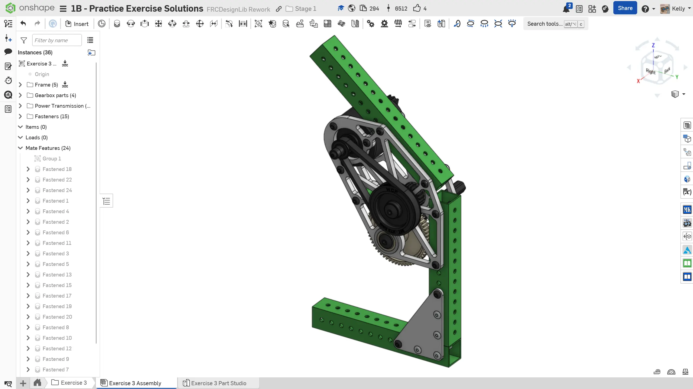This screenshot has height=389, width=693.
Task: Select the Fastened mate tool
Action: click(x=117, y=24)
